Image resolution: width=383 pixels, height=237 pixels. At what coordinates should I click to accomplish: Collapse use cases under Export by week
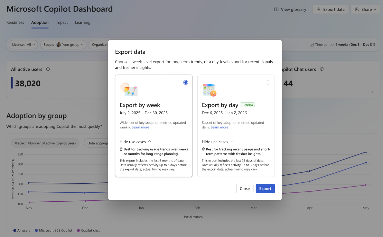135,142
